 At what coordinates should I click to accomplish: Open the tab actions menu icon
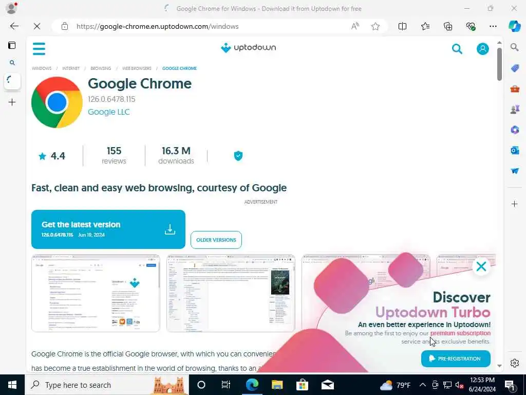[12, 45]
